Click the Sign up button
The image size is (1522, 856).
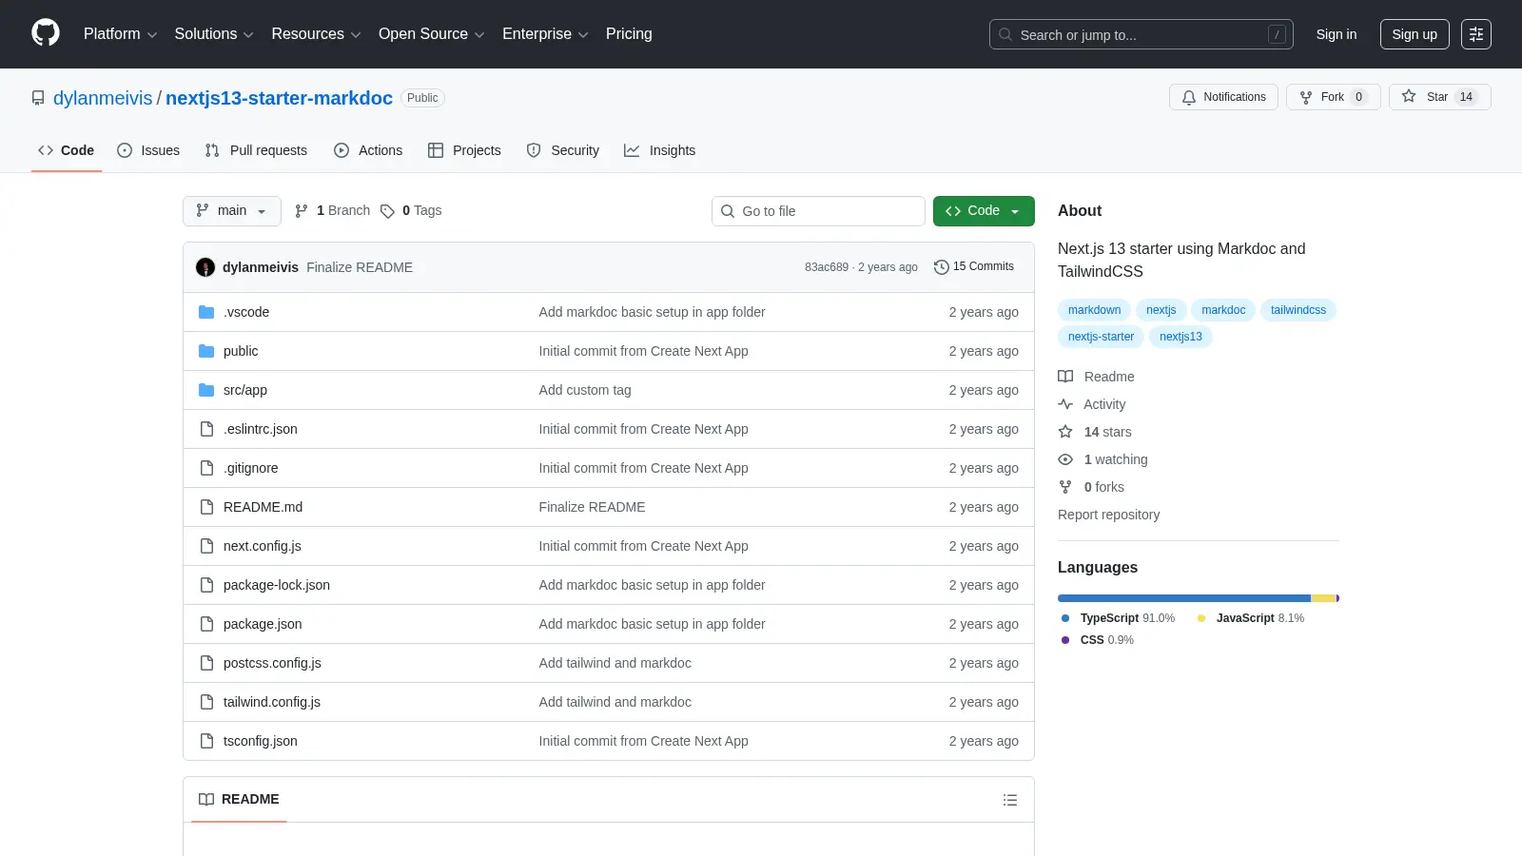[1415, 34]
